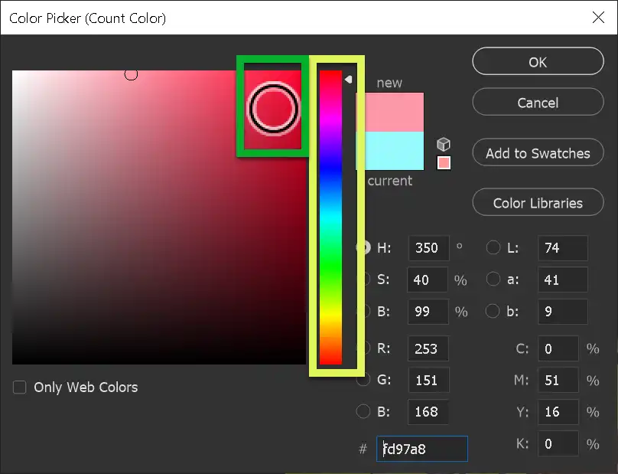The height and width of the screenshot is (474, 618).
Task: Click the M percentage field showing 51
Action: (558, 380)
